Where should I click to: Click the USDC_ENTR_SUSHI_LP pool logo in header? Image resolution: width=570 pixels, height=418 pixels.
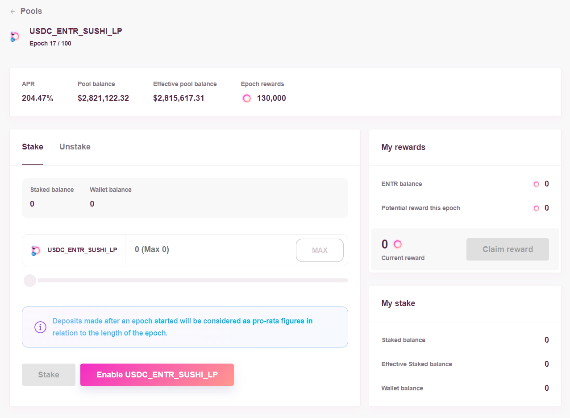click(x=15, y=37)
